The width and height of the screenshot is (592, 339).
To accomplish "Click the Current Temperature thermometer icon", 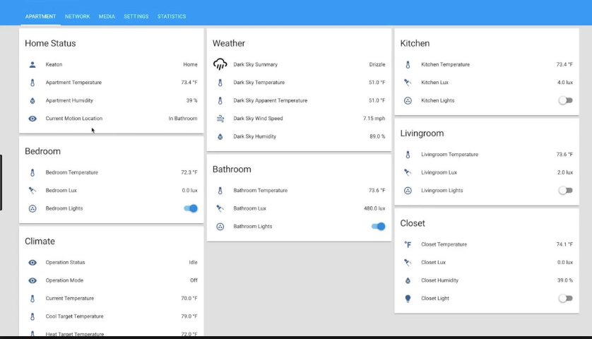I will point(32,298).
